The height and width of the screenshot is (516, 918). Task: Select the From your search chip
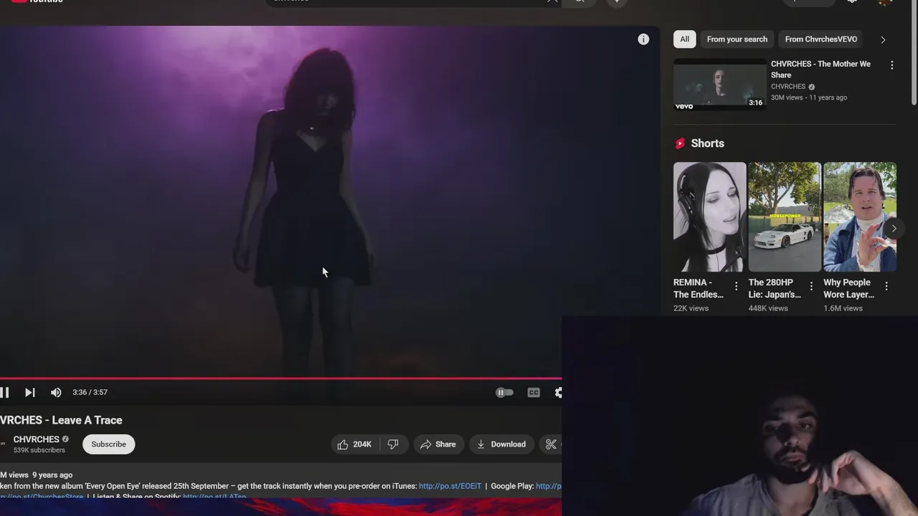[x=737, y=39]
